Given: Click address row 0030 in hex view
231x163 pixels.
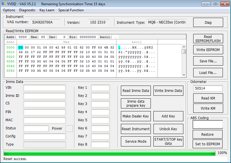Looking at the screenshot, I should (10, 61).
